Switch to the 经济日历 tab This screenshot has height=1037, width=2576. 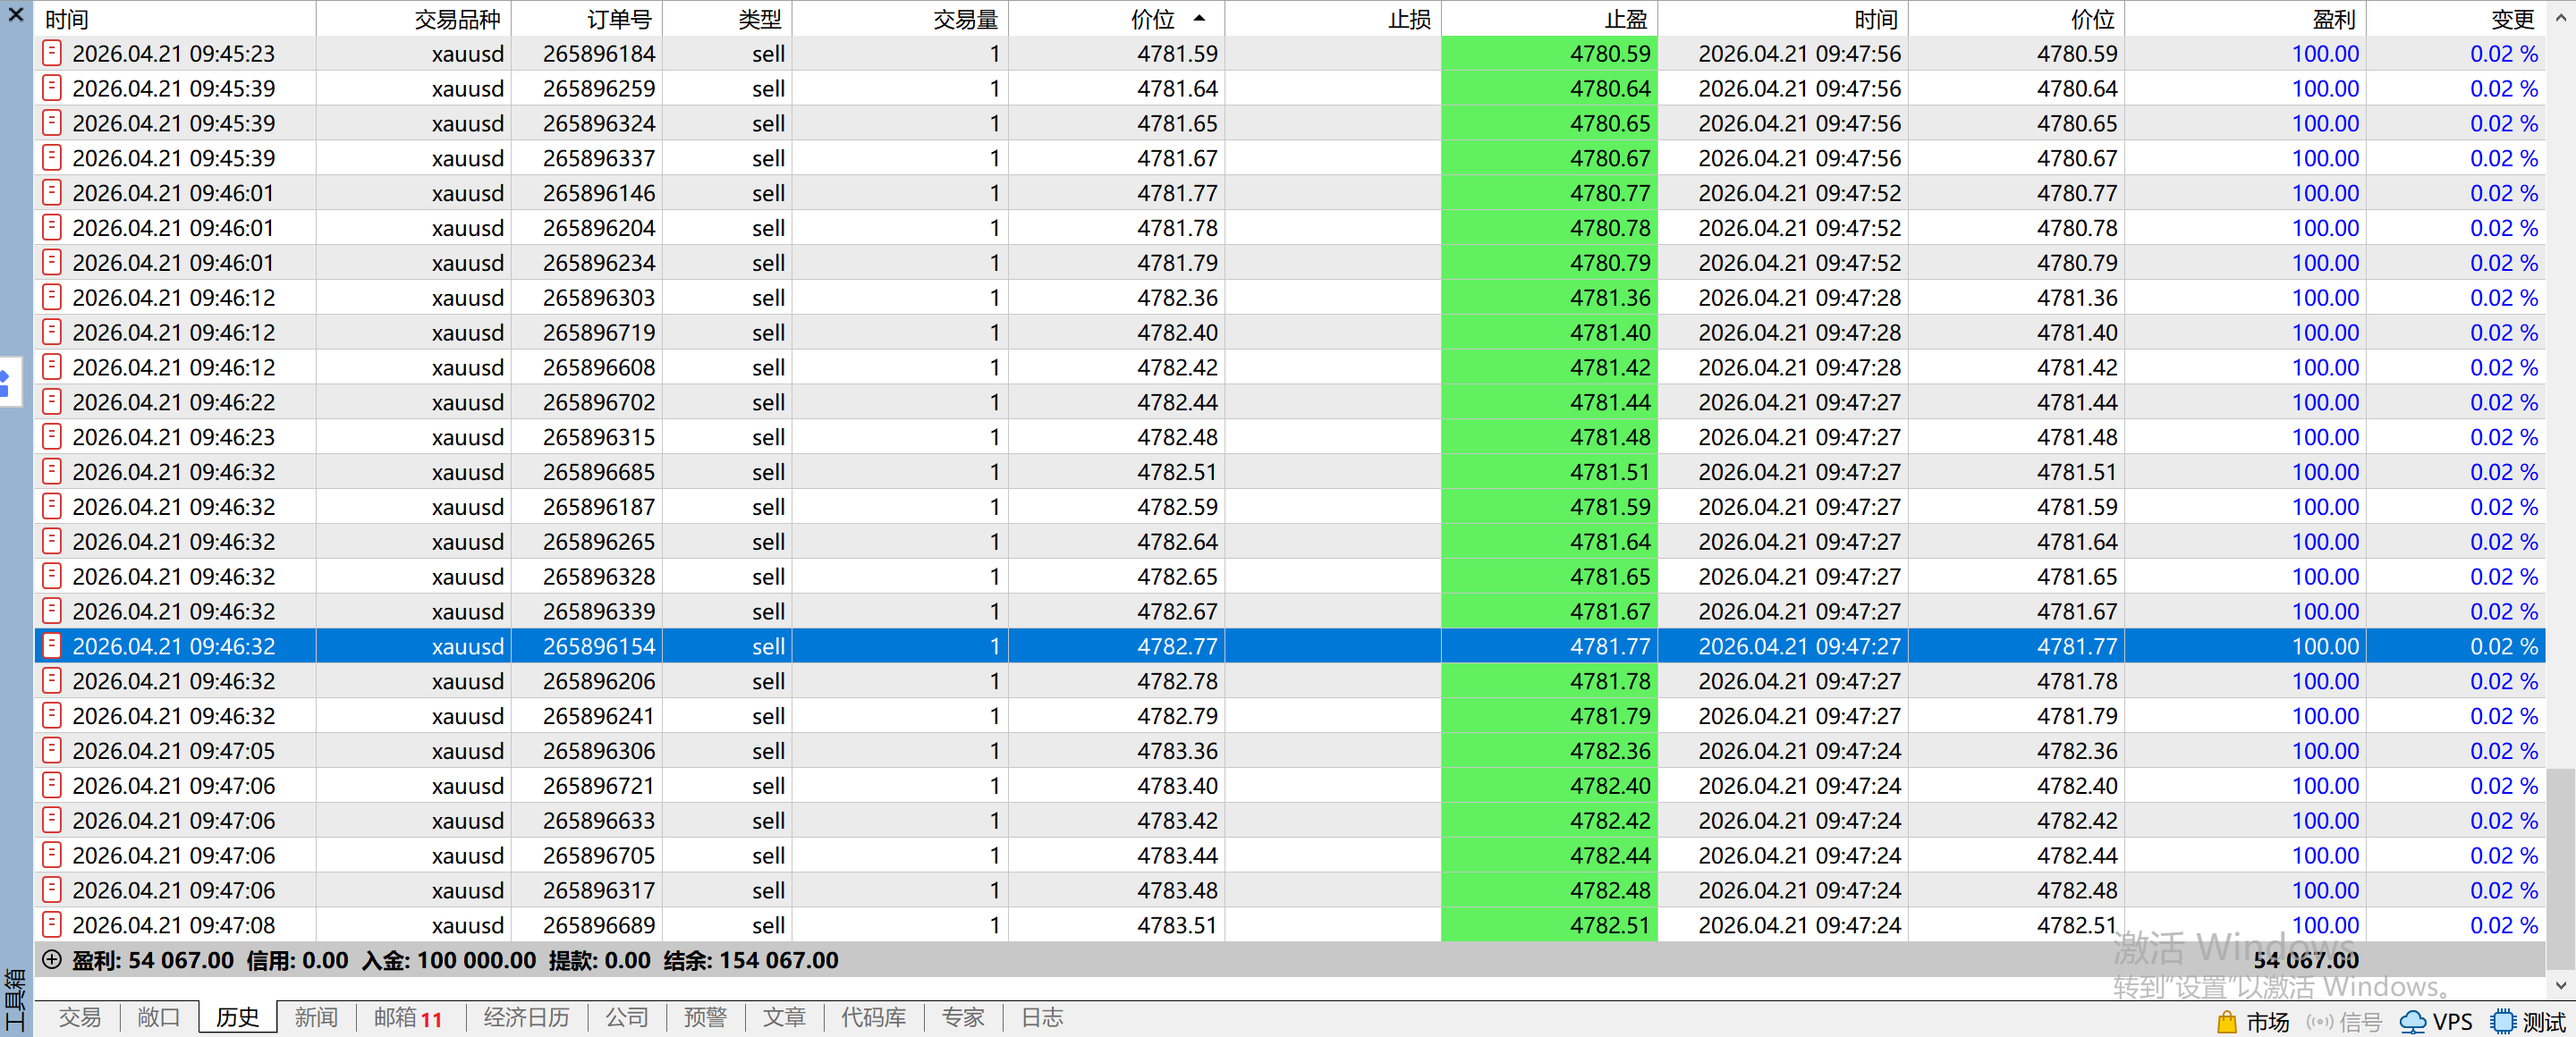click(x=526, y=1017)
